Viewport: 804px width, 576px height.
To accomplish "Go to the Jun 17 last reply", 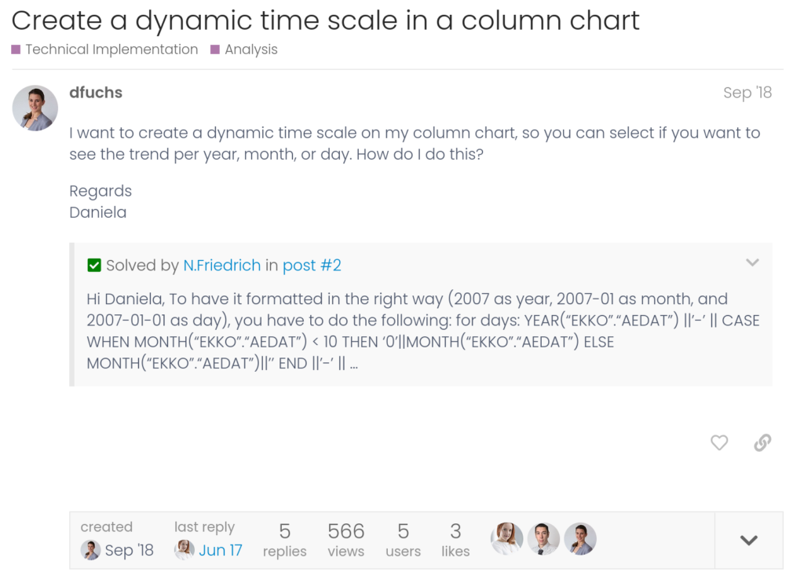I will [x=220, y=550].
